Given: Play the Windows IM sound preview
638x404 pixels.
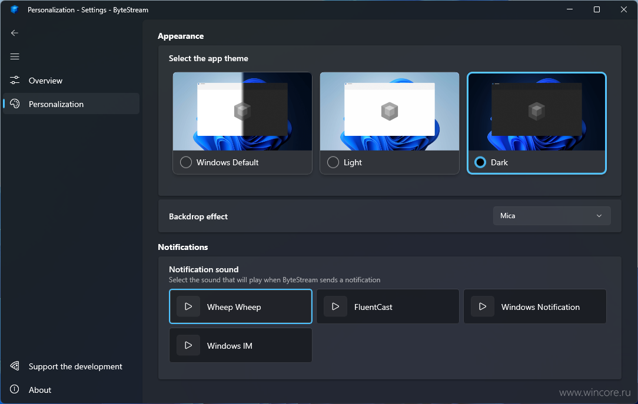Looking at the screenshot, I should tap(188, 345).
